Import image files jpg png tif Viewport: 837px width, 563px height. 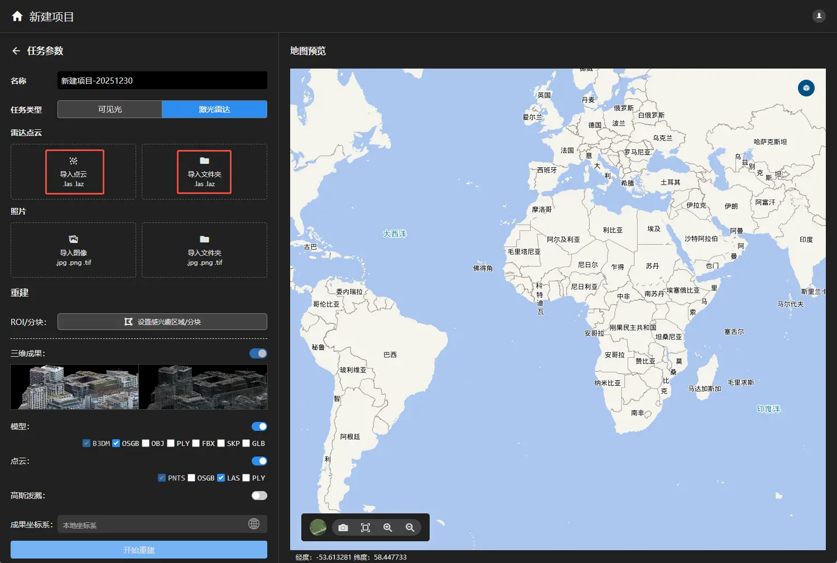pyautogui.click(x=73, y=250)
